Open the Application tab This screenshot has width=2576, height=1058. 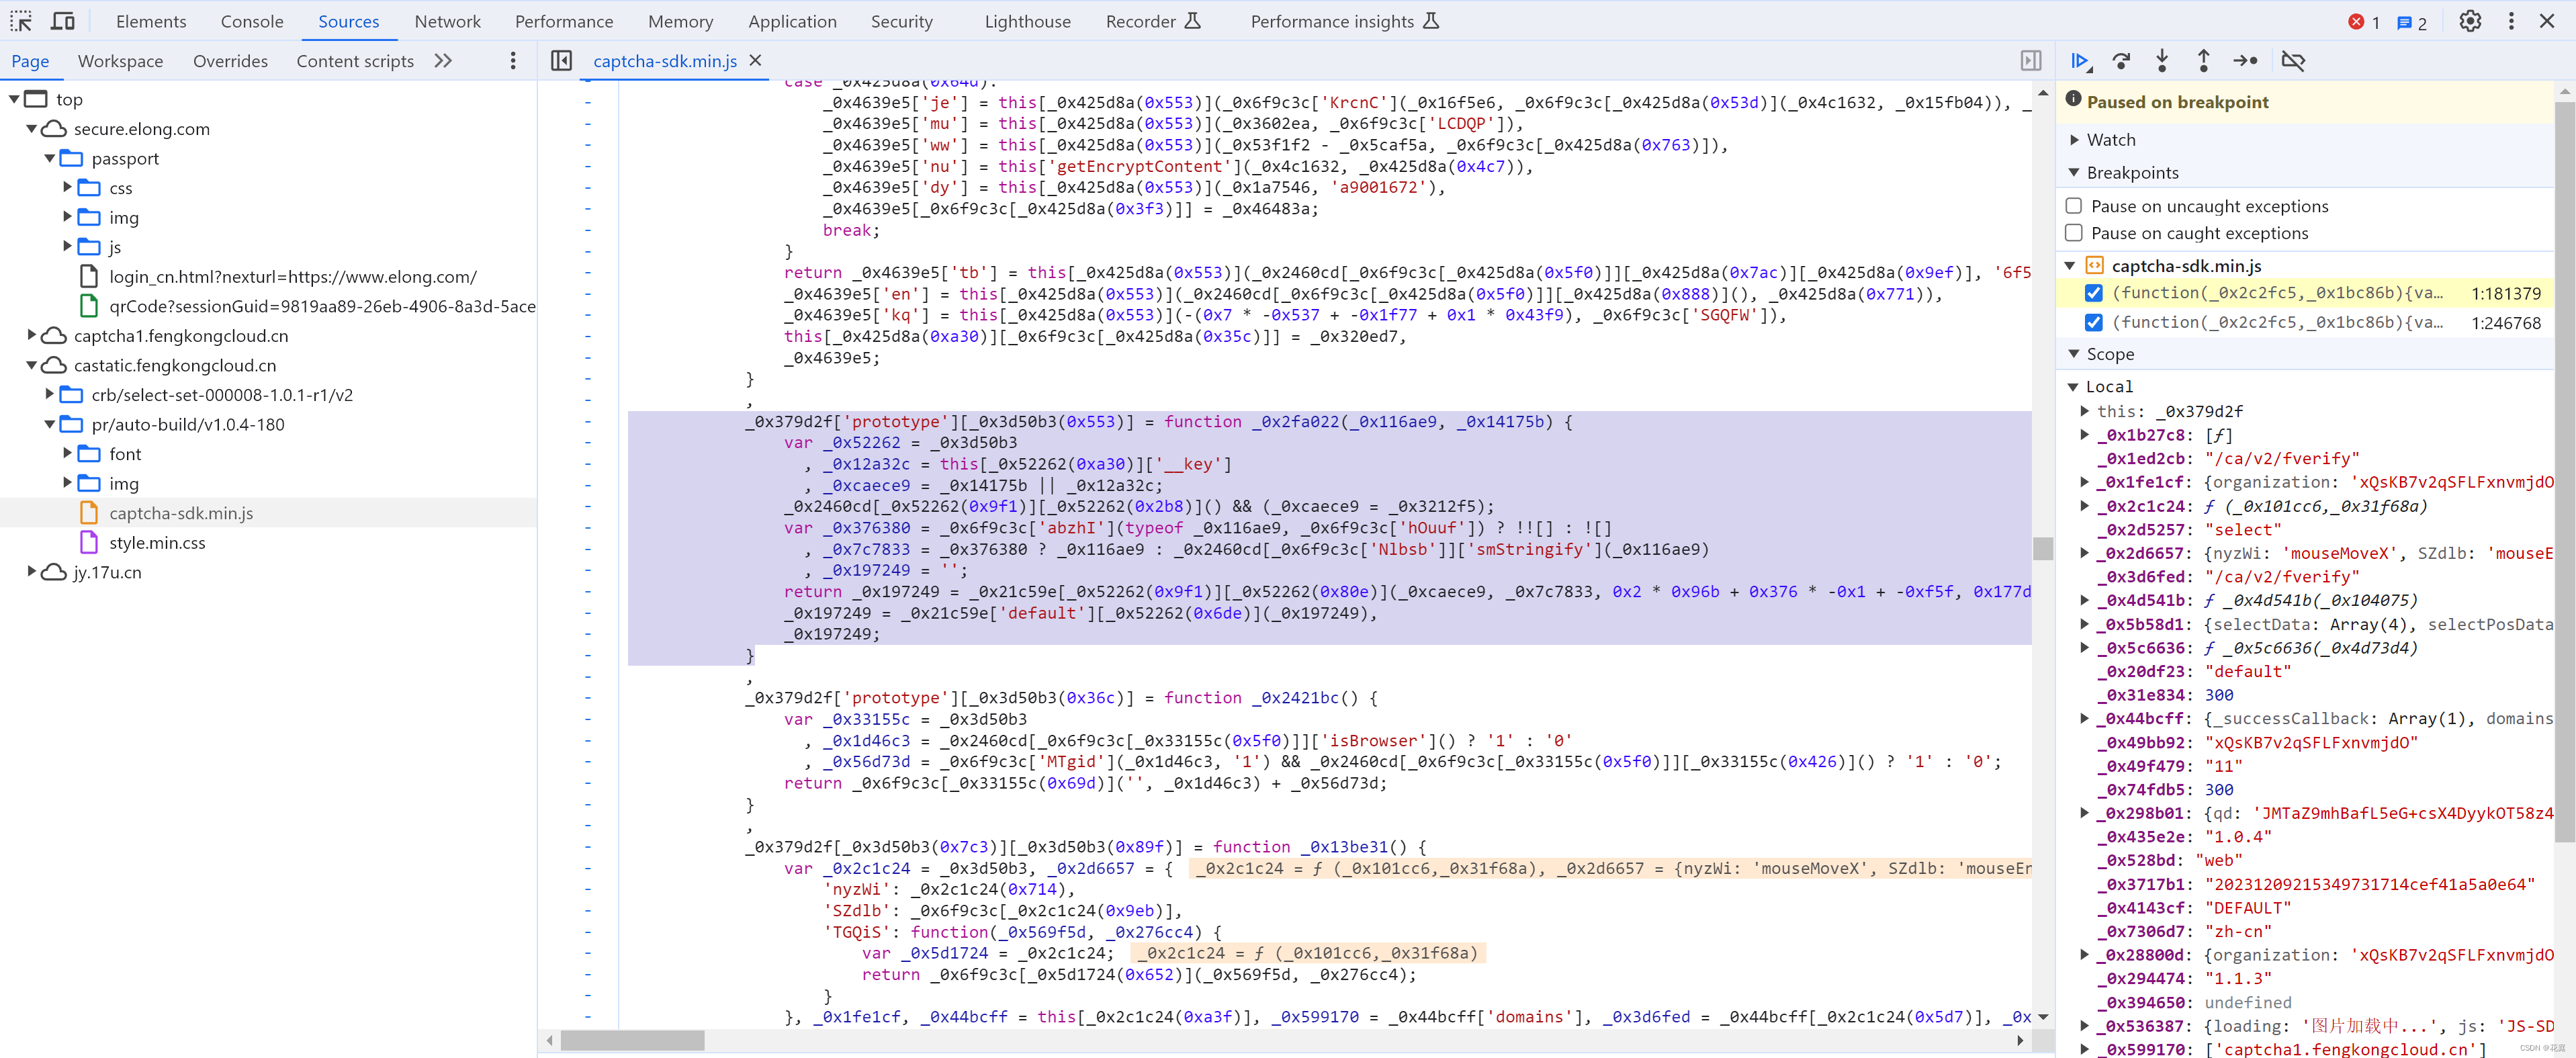[792, 22]
